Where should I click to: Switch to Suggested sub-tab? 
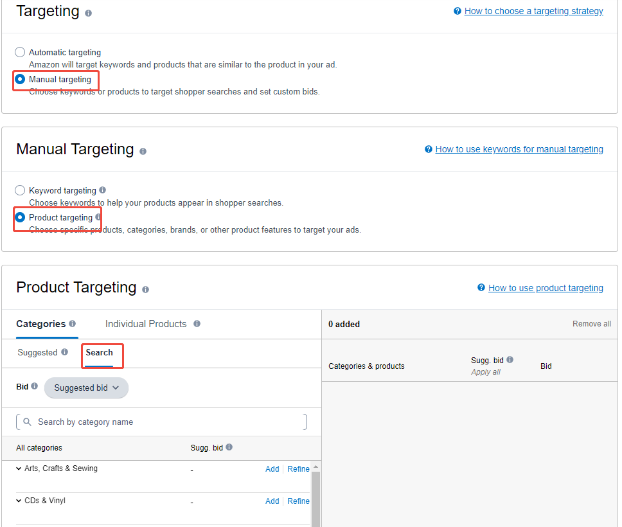pyautogui.click(x=37, y=352)
